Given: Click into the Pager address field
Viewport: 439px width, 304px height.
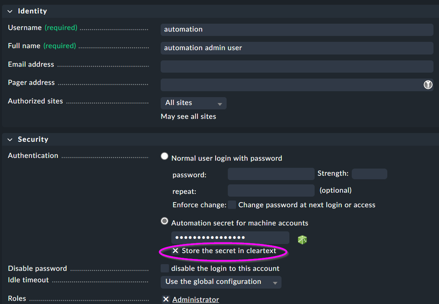Looking at the screenshot, I should point(290,84).
